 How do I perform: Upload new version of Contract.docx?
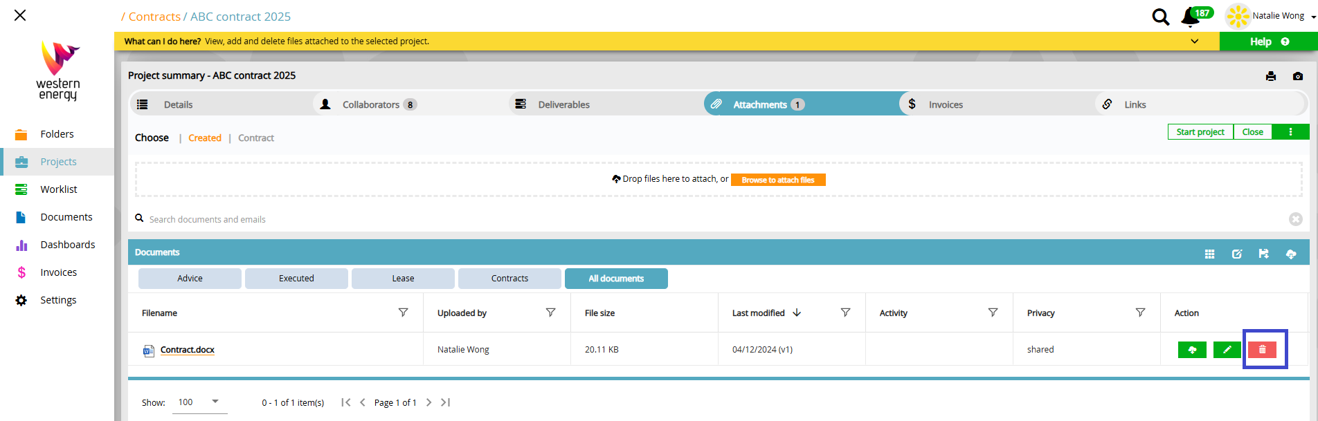[1192, 350]
